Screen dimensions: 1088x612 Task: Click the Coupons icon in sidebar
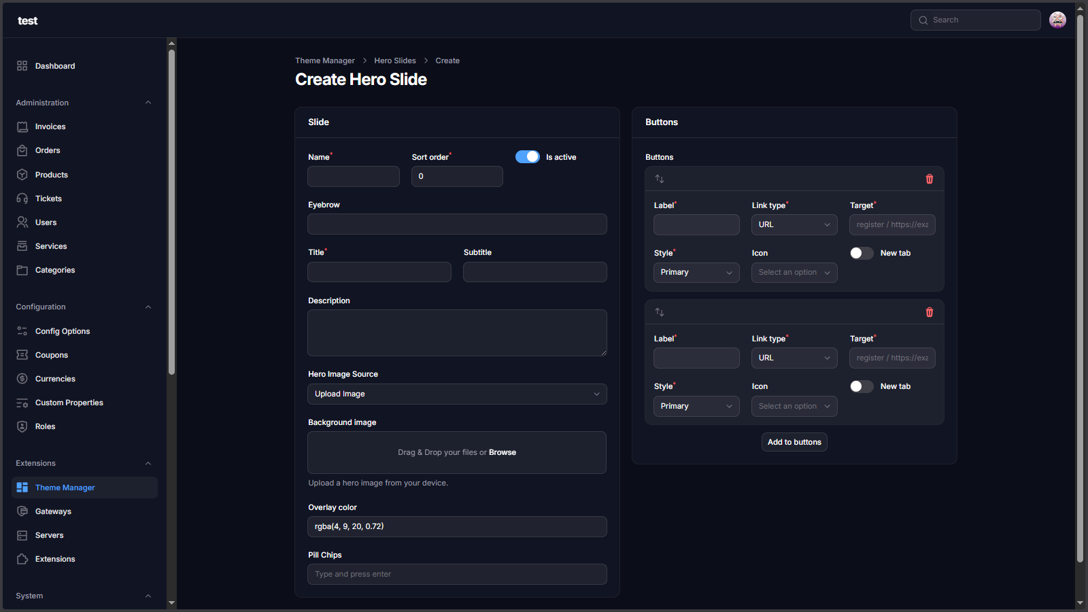[x=22, y=355]
